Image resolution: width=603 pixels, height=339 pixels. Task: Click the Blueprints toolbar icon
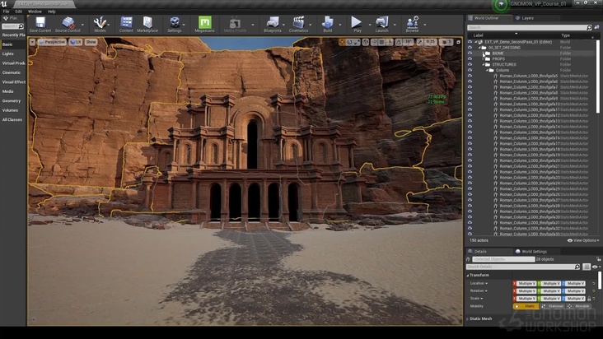[272, 23]
